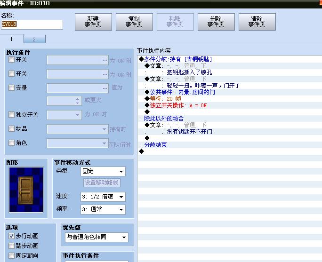
Task: Click the 复制事件页 button
Action: click(x=134, y=22)
